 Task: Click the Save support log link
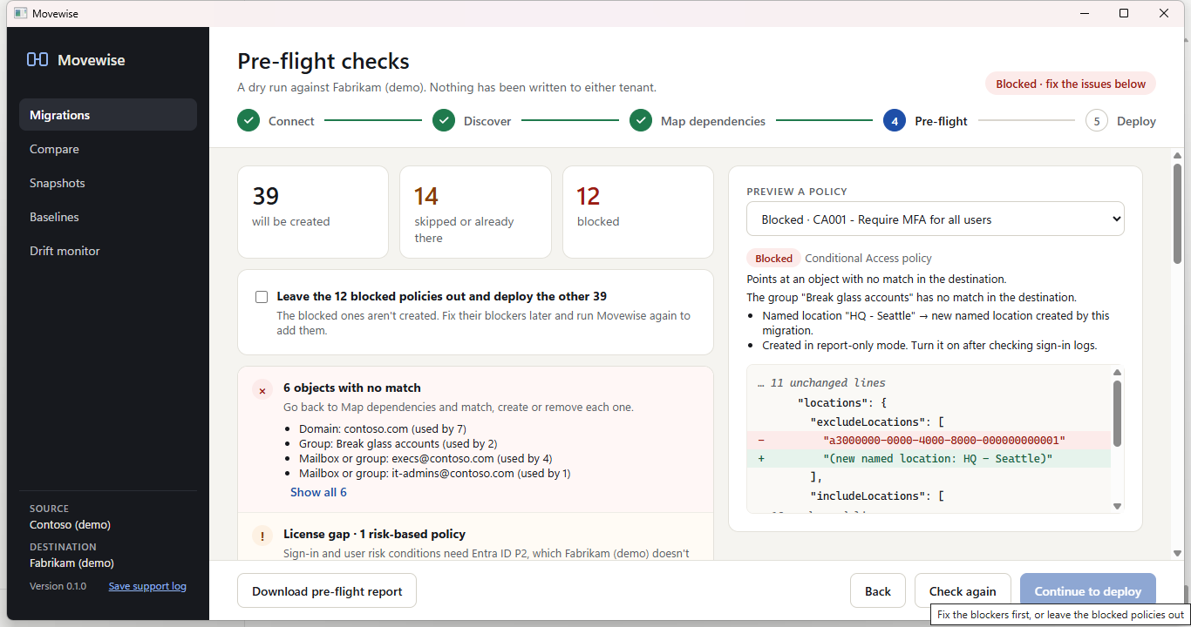(x=147, y=586)
